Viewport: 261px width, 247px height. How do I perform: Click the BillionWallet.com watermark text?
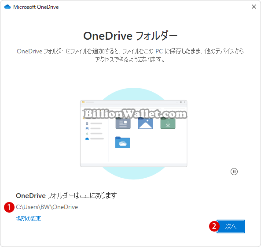(135, 114)
